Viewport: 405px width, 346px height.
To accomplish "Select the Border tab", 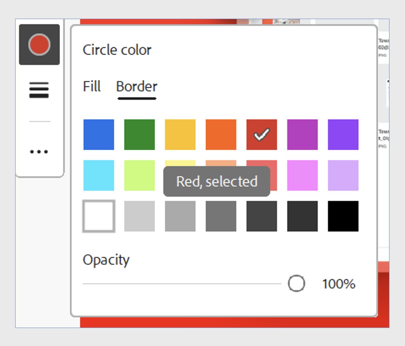I will click(x=137, y=87).
